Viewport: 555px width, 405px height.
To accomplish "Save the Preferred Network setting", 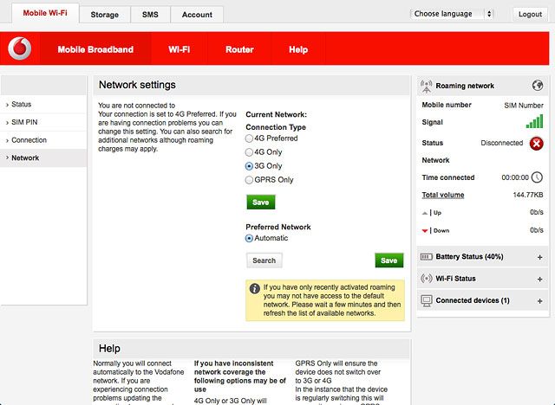I will click(389, 260).
